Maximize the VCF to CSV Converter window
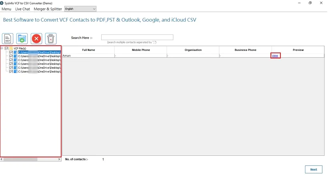 coord(310,3)
